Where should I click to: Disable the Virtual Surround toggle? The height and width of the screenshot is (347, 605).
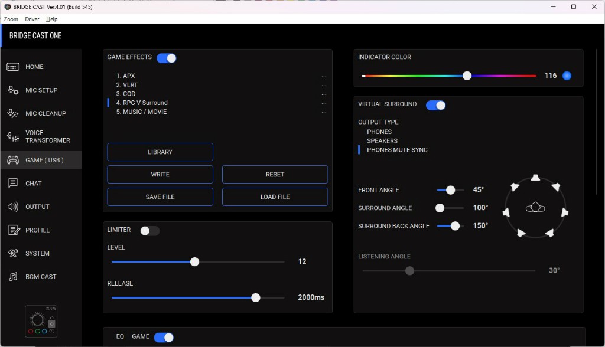coord(436,105)
